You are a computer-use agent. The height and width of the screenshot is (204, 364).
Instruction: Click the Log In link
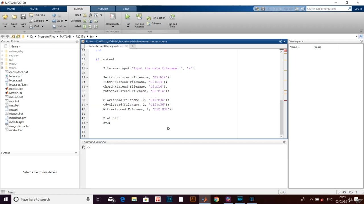pos(358,9)
